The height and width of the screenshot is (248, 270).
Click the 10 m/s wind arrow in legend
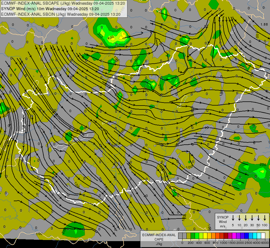point(239,218)
